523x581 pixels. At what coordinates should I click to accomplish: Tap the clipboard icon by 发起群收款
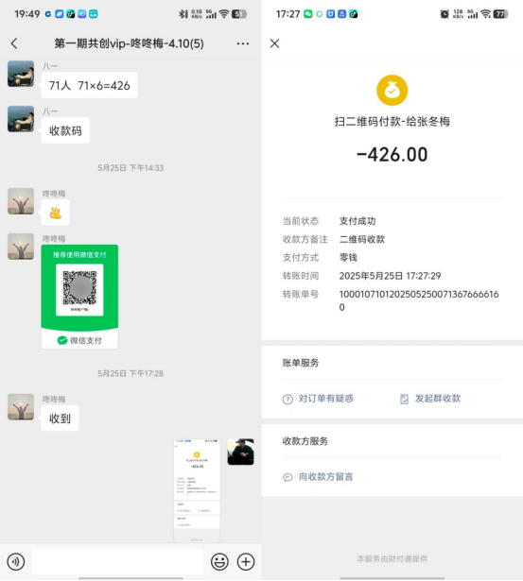tap(404, 399)
